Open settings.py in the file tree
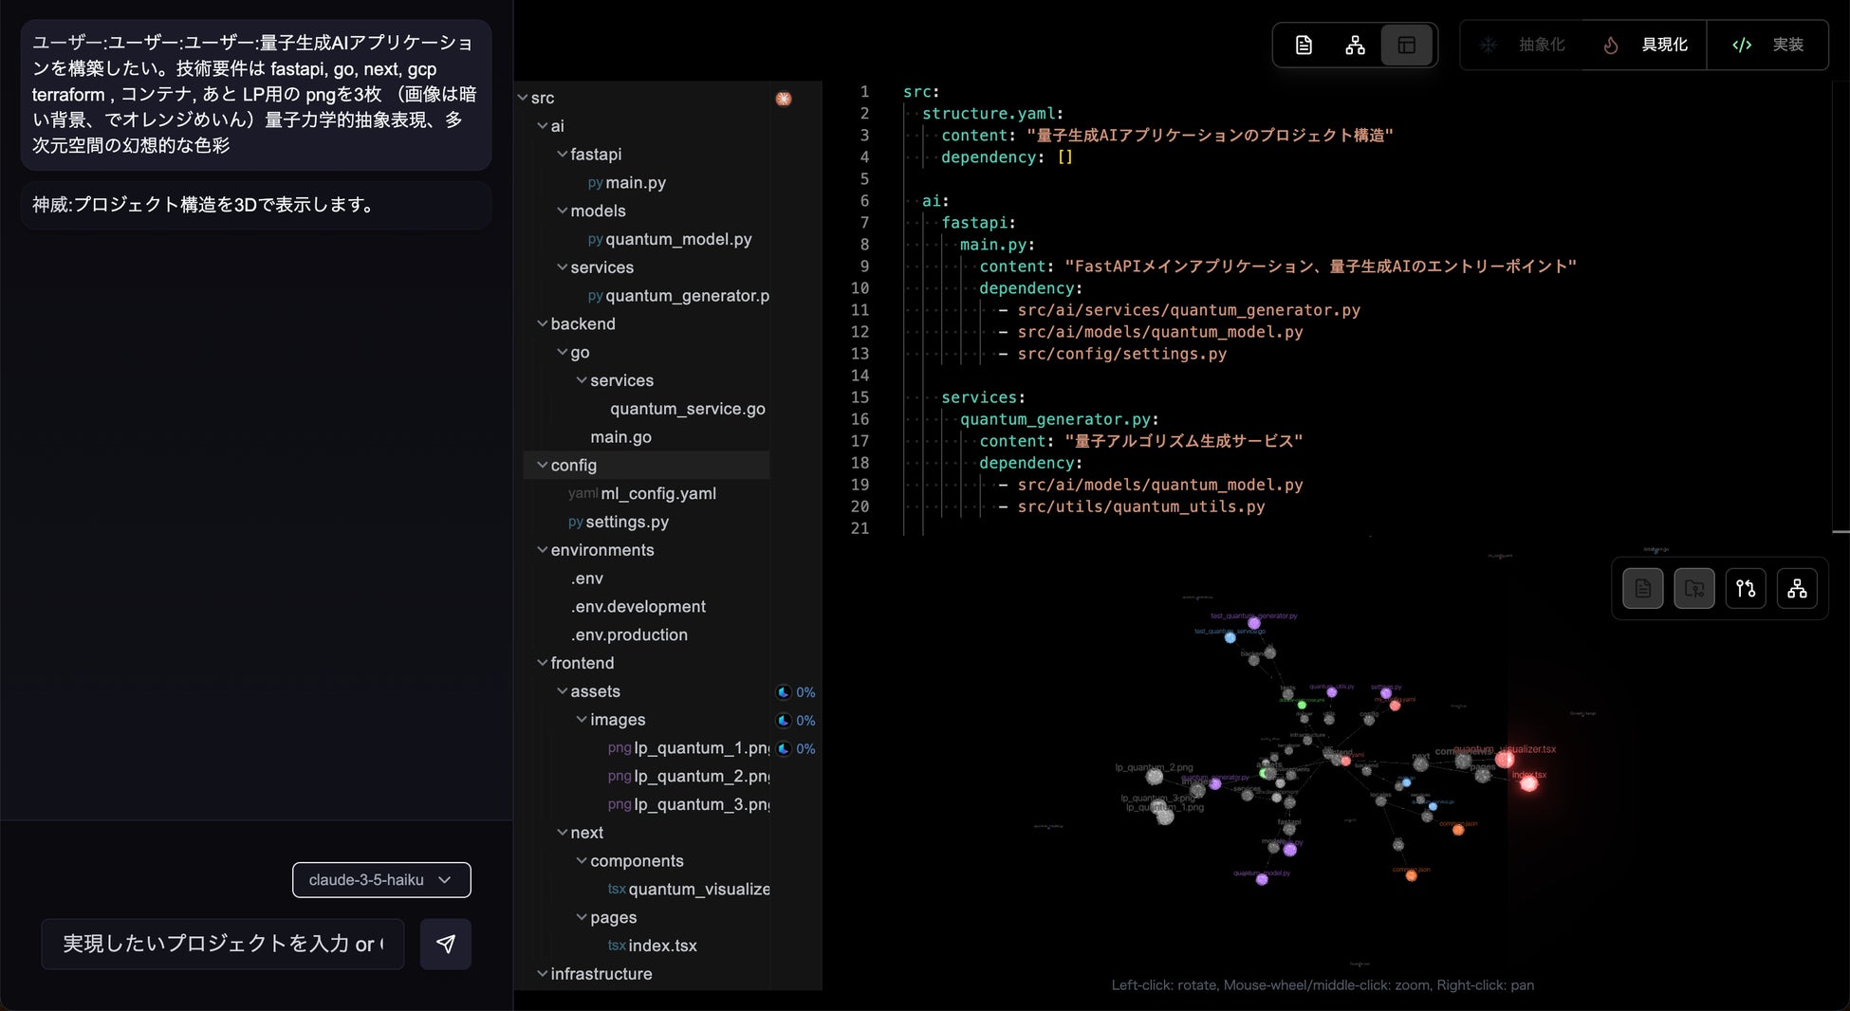Viewport: 1850px width, 1011px height. 619,523
